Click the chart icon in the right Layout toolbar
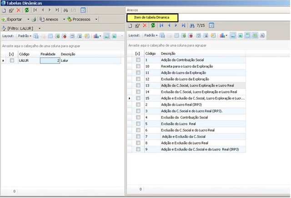This screenshot has height=198, width=291. pos(222,36)
